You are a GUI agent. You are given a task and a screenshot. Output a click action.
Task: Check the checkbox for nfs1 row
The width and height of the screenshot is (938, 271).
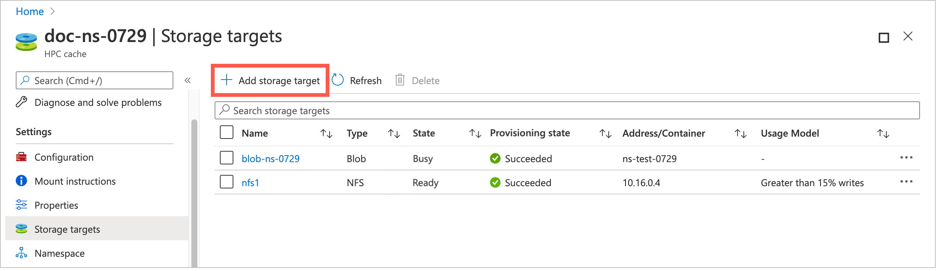click(x=227, y=182)
